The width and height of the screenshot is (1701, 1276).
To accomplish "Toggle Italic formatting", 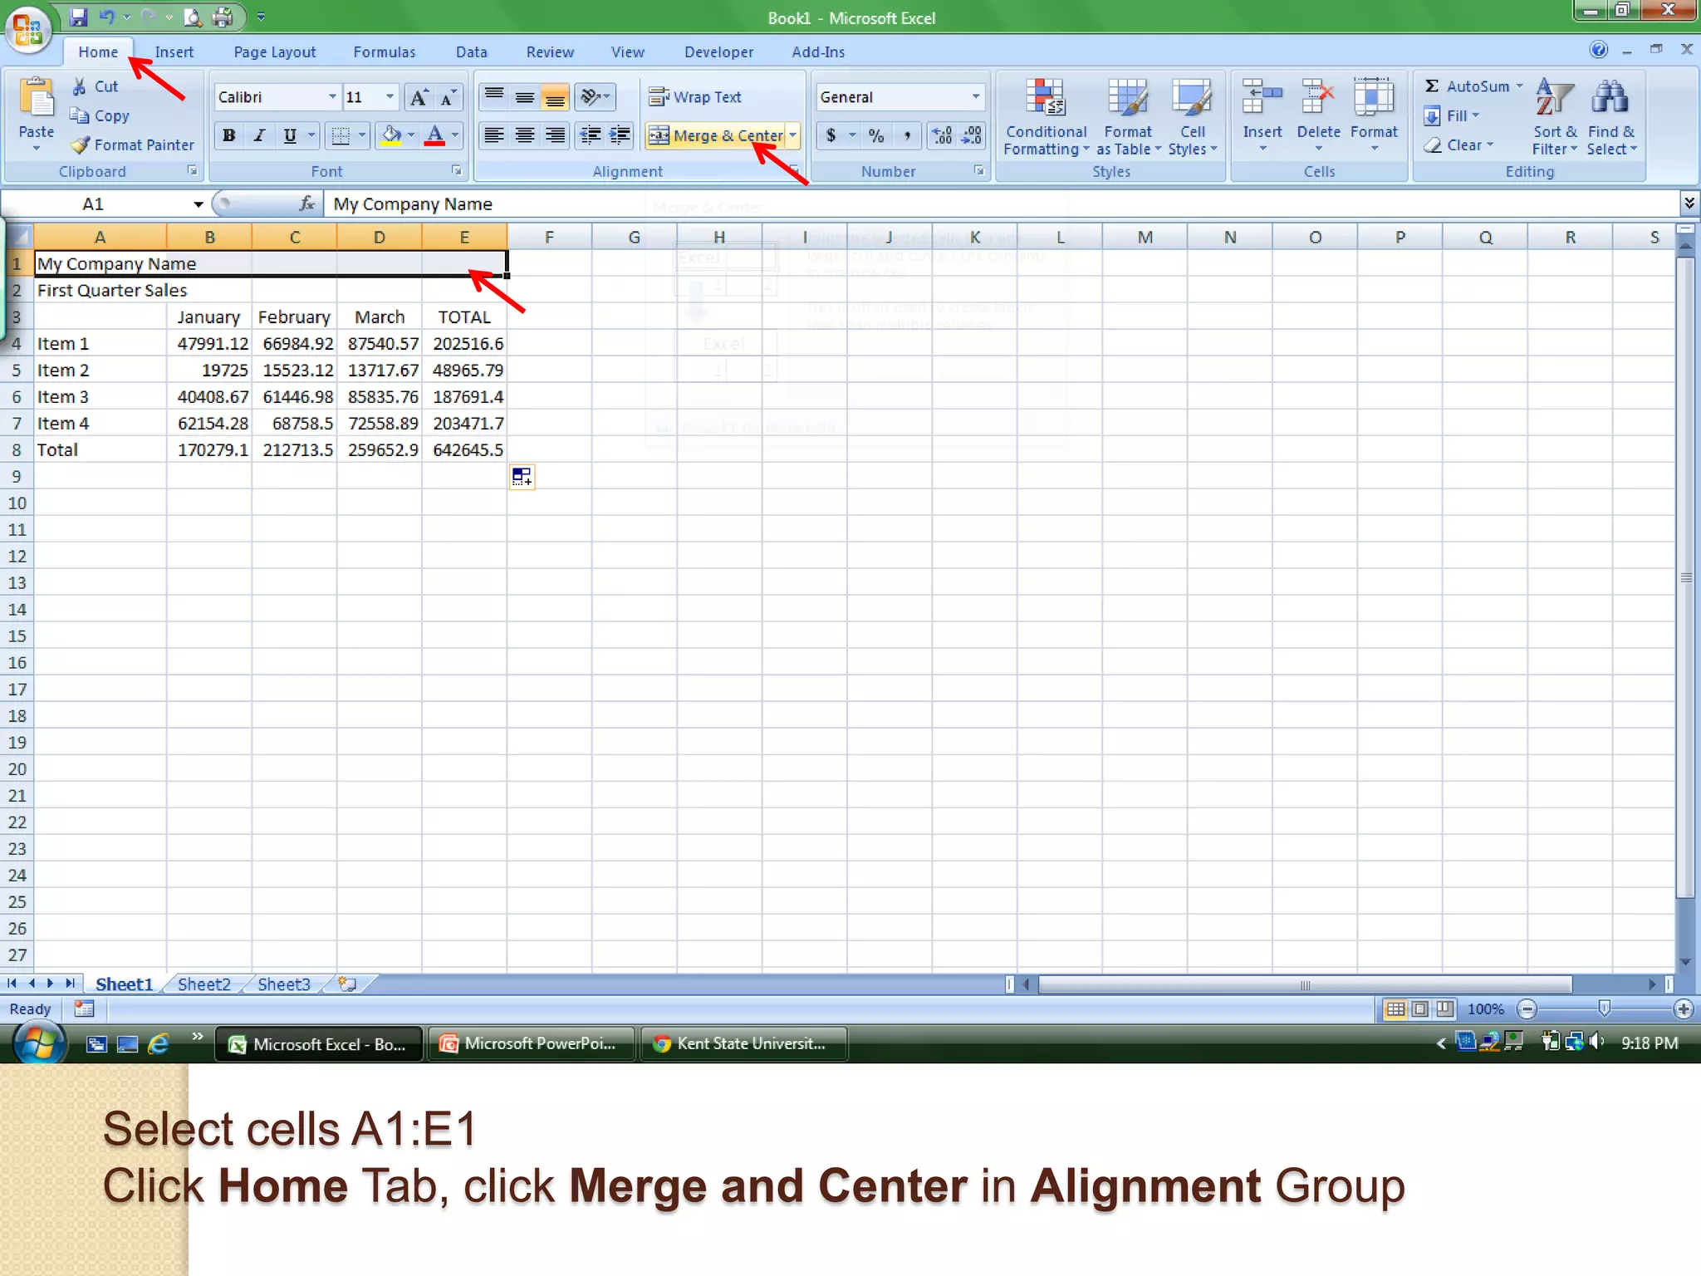I will click(x=259, y=135).
